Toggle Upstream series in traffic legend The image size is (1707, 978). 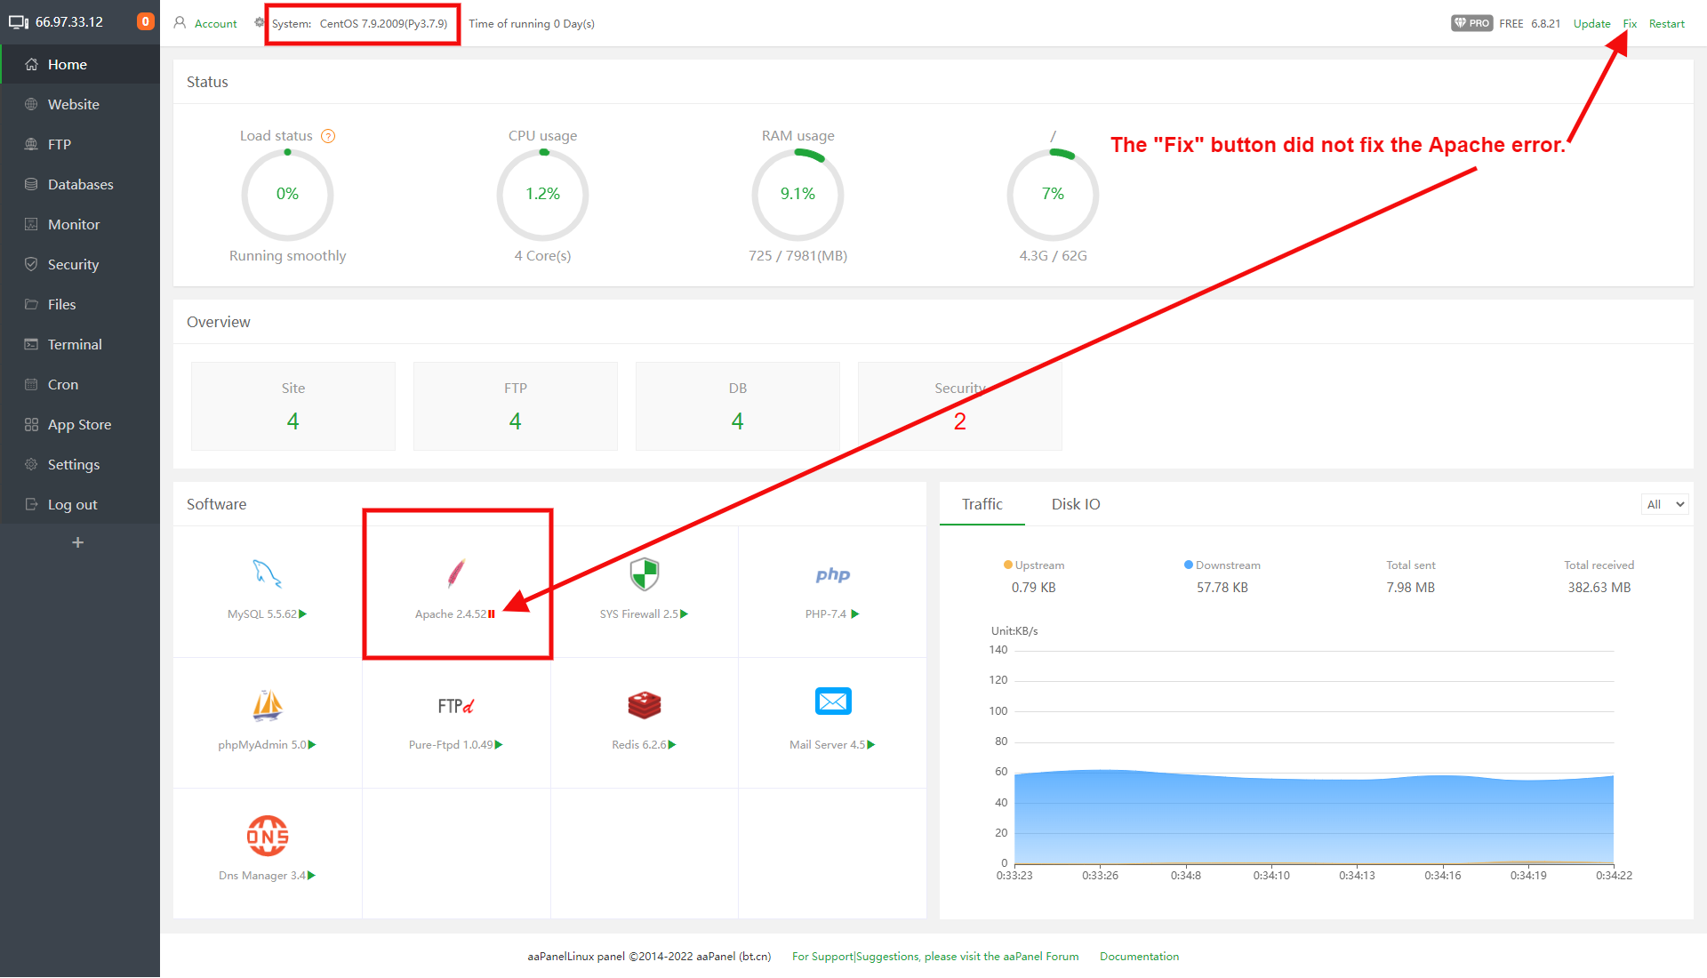coord(1033,565)
